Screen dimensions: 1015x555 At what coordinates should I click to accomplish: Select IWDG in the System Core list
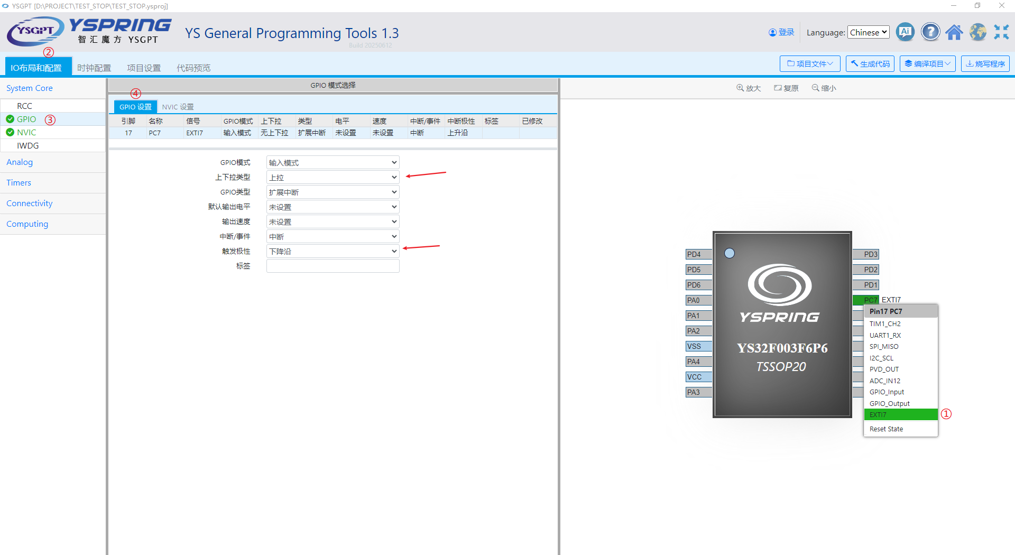[x=53, y=145]
